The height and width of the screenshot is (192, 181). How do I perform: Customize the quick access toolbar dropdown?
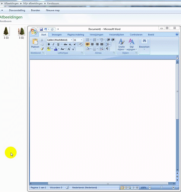pos(58,29)
